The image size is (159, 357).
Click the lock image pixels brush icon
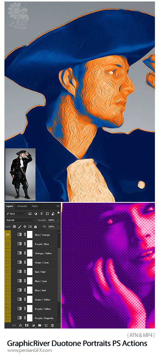pyautogui.click(x=20, y=227)
